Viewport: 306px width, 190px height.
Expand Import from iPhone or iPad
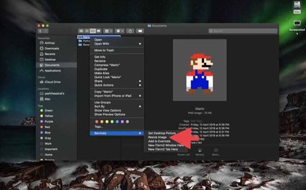(117, 96)
